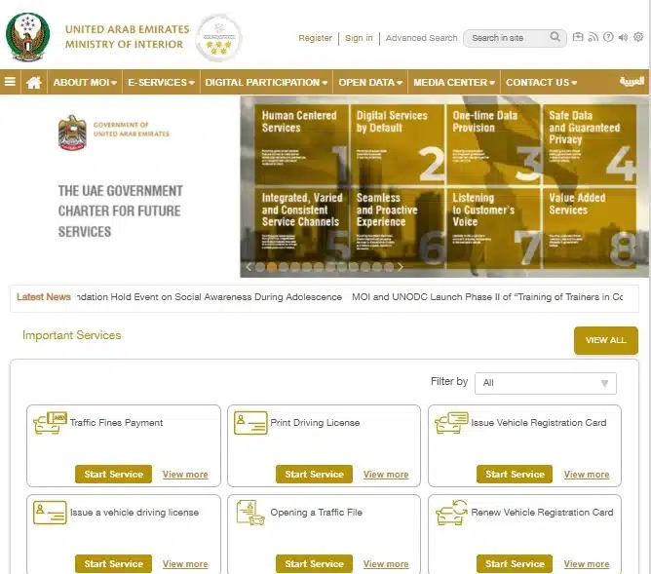The image size is (651, 574).
Task: Open the Filter by dropdown
Action: point(546,383)
